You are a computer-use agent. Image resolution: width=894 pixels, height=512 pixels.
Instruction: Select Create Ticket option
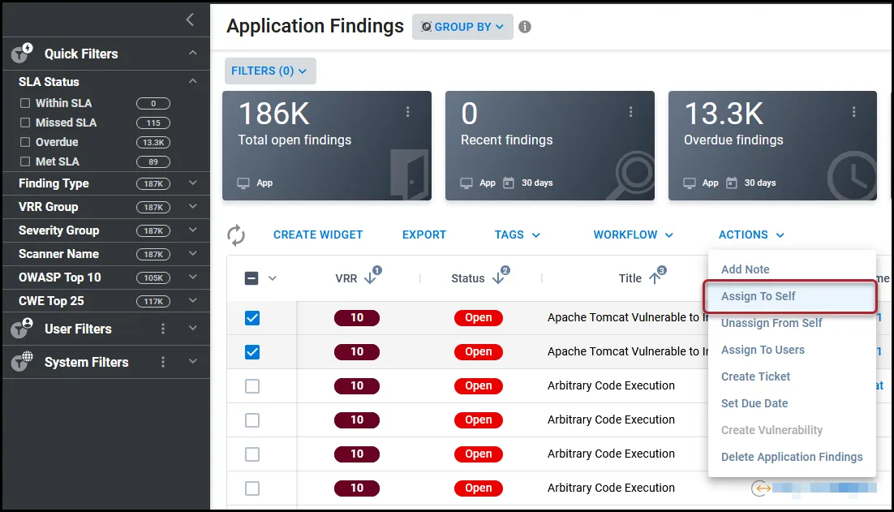[x=755, y=376]
